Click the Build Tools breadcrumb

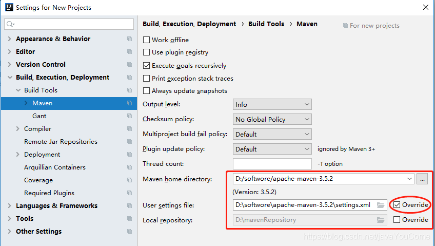[266, 24]
